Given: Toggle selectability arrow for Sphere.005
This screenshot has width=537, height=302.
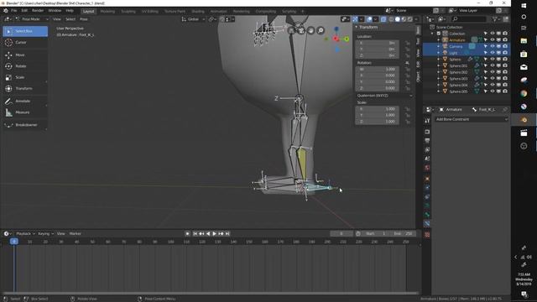Looking at the screenshot, I should [x=486, y=91].
